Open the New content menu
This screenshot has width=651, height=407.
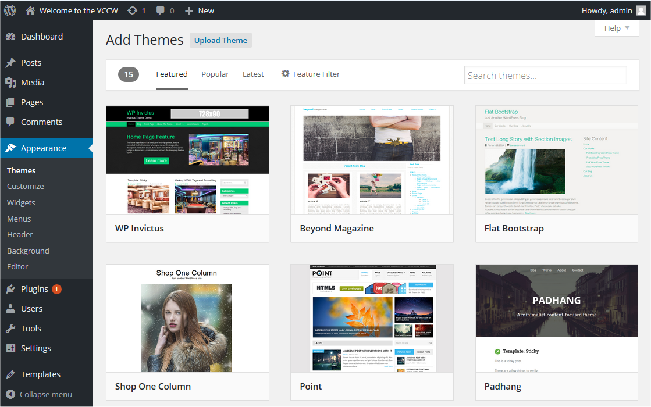(200, 10)
